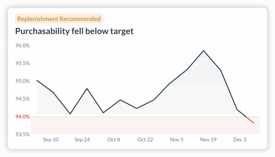
Task: Click the 'Purchasability fell below target' title
Action: tap(74, 31)
